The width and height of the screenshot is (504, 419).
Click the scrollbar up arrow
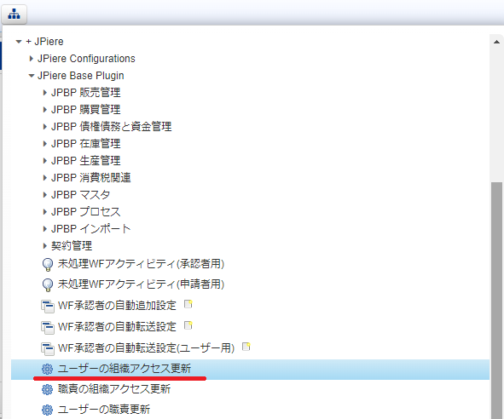496,42
